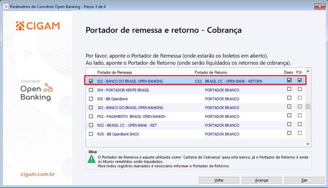The image size is (328, 188).
Task: Check the I04 - PORTADOR KENTE BRASIL row checkbox
Action: click(91, 90)
